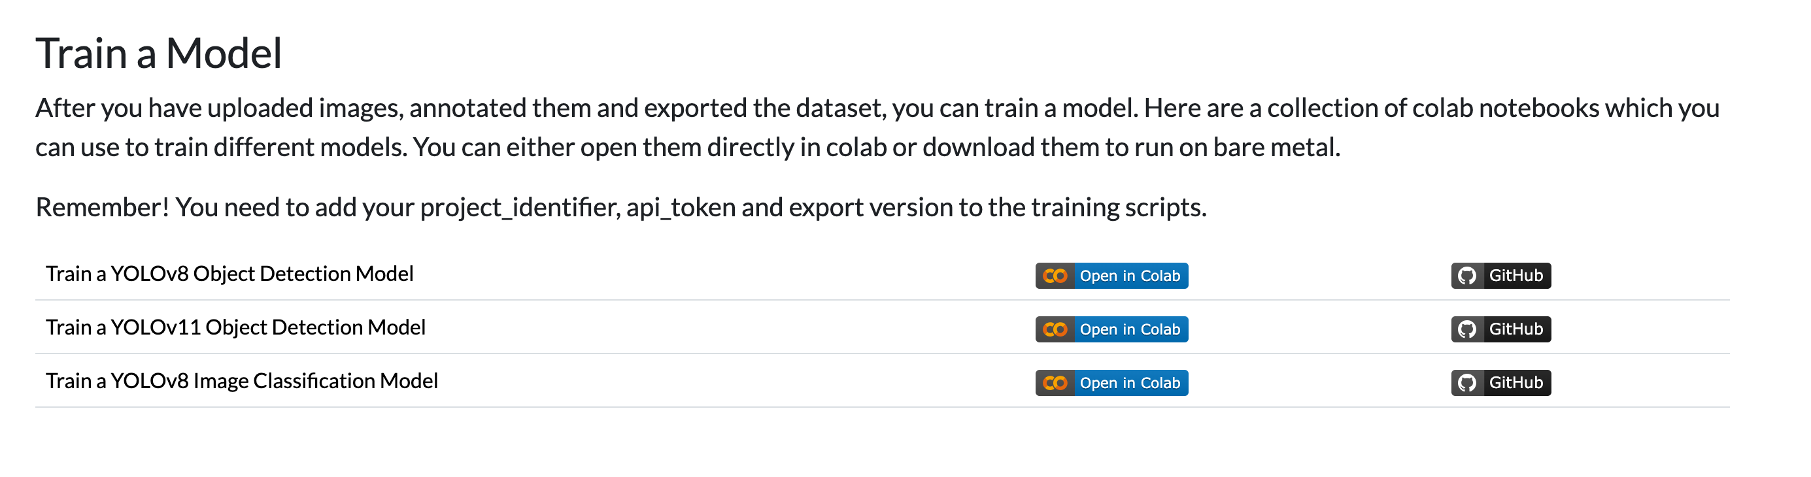Click the 'Train a Model' heading
The width and height of the screenshot is (1811, 477).
pos(159,54)
